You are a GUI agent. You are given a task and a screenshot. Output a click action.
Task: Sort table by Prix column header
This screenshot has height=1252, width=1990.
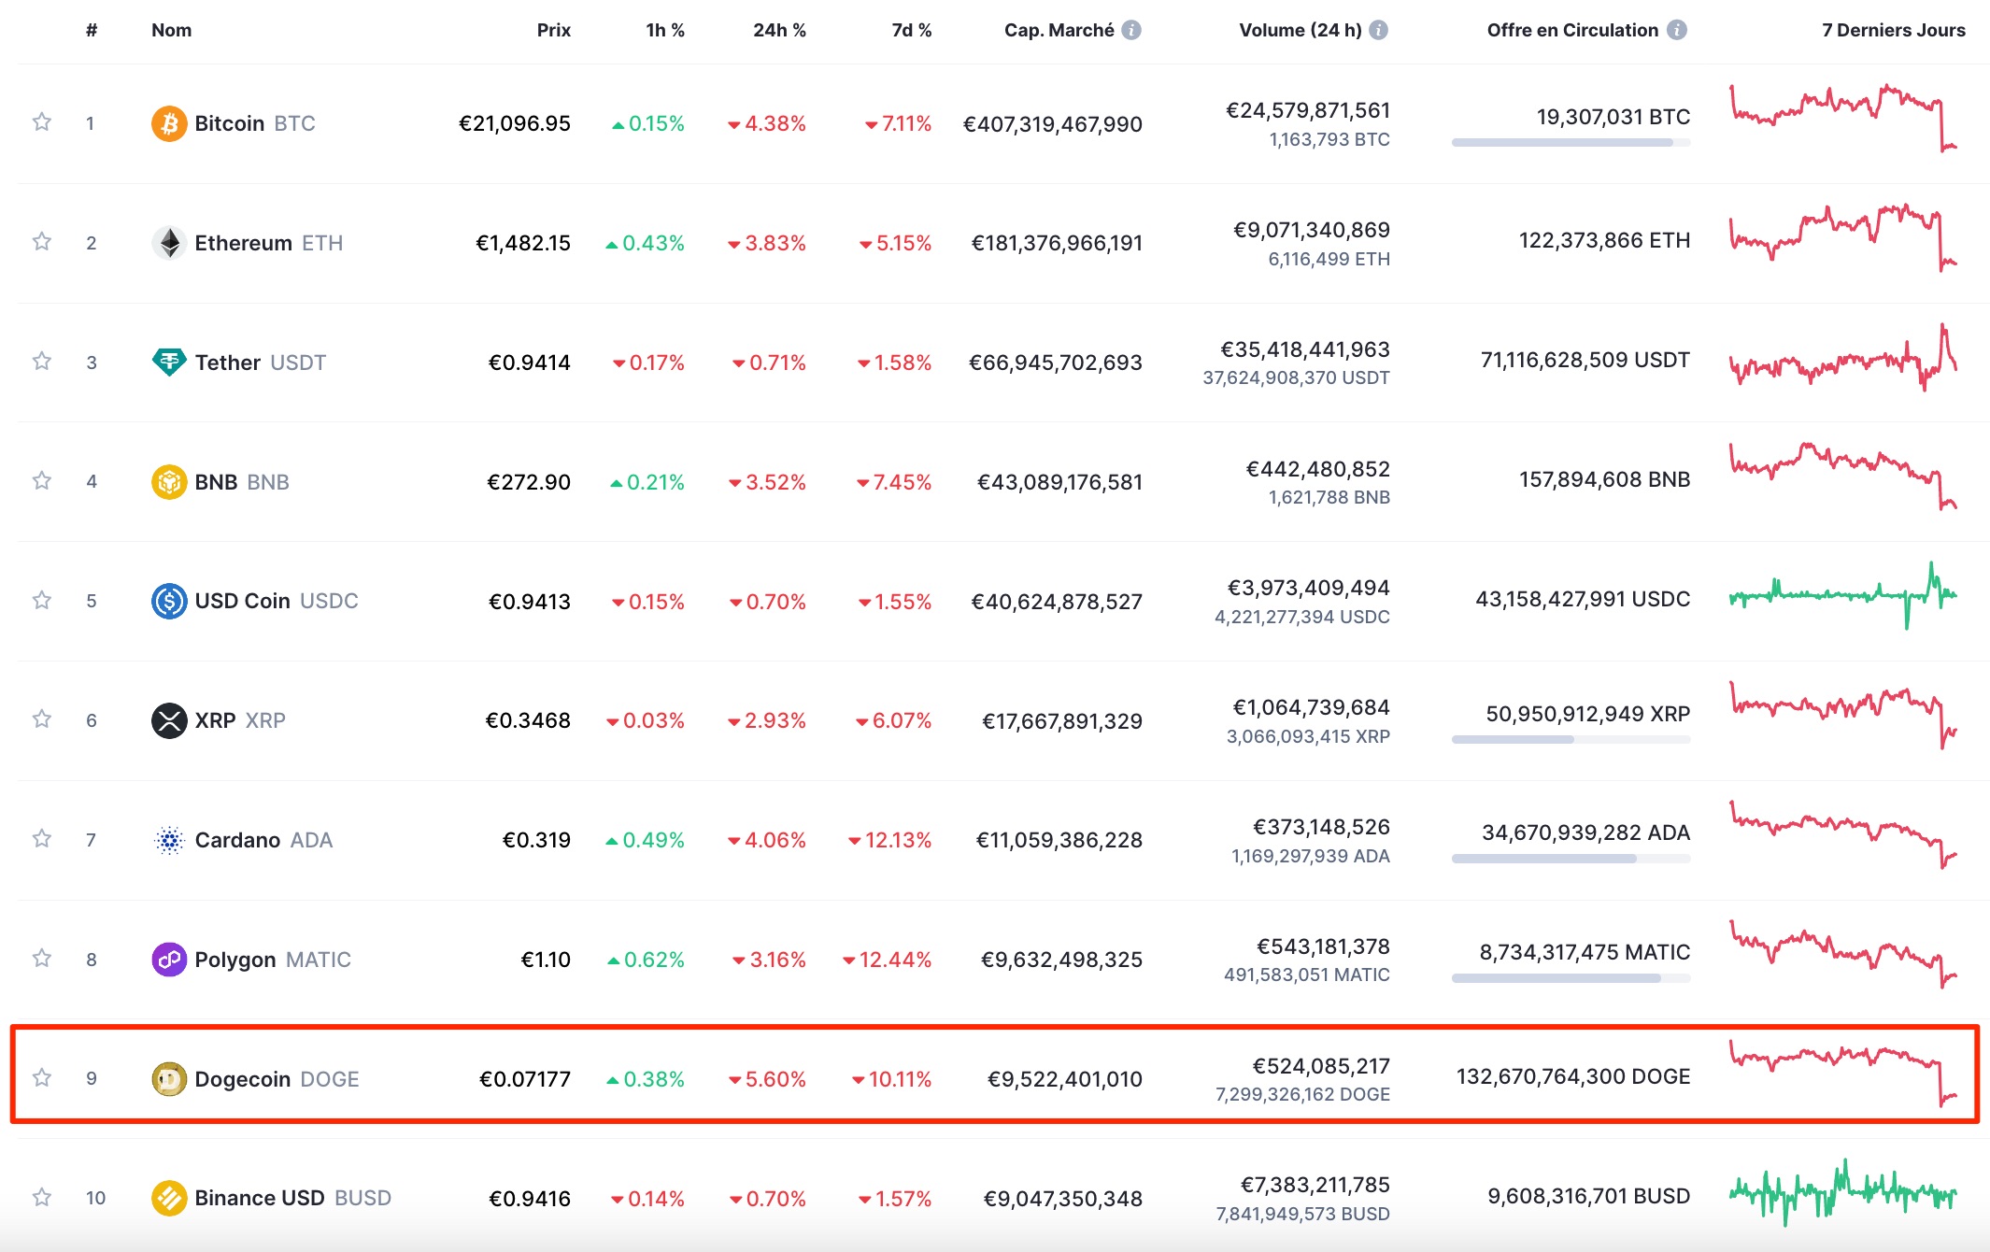click(553, 30)
